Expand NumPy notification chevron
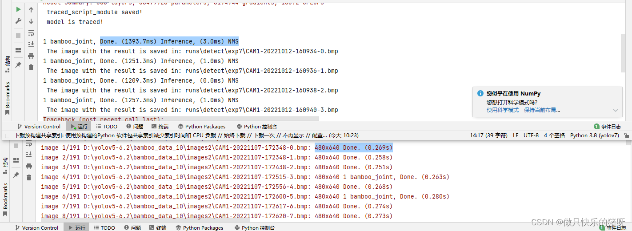The image size is (632, 231). point(615,110)
